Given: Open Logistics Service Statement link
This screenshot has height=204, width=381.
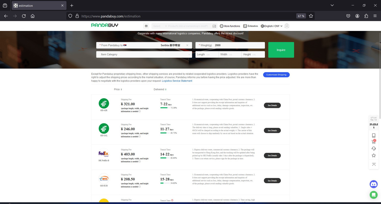Looking at the screenshot, I should pos(177,81).
